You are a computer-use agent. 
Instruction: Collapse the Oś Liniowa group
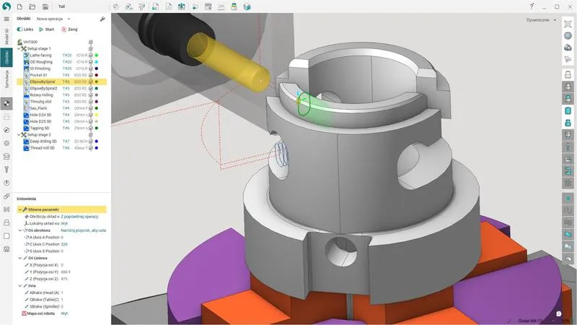pos(20,258)
